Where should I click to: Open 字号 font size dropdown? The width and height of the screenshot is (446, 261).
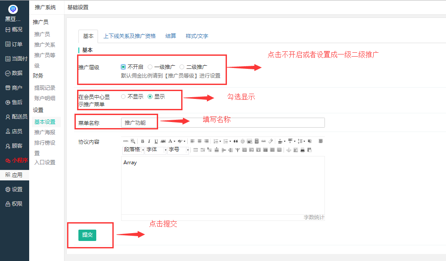click(178, 150)
